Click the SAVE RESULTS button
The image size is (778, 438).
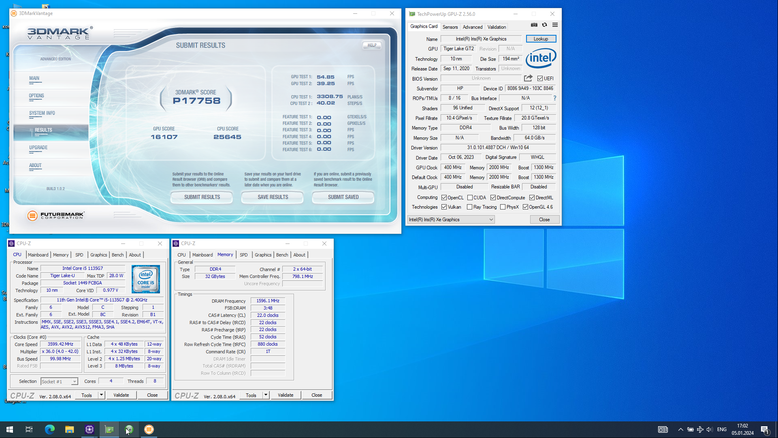273,197
